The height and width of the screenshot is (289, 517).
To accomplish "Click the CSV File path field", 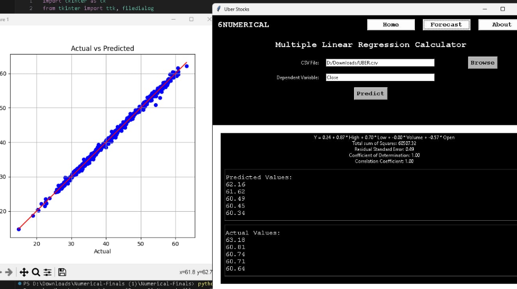I will (x=379, y=62).
